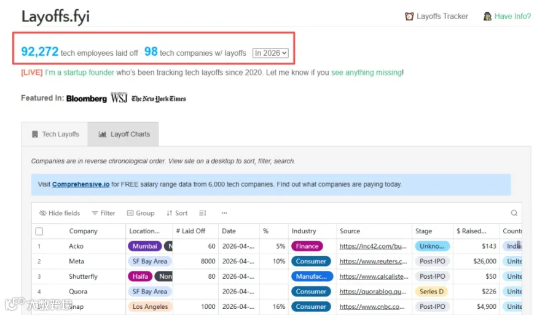The width and height of the screenshot is (553, 315).
Task: Click the row height icon
Action: click(202, 213)
